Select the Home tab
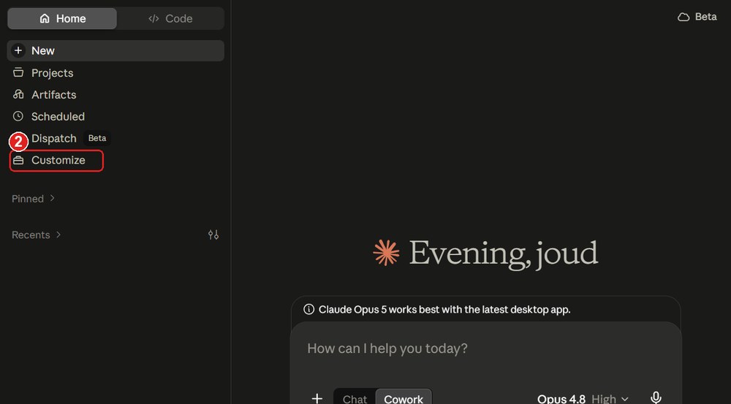The image size is (731, 404). (x=62, y=19)
